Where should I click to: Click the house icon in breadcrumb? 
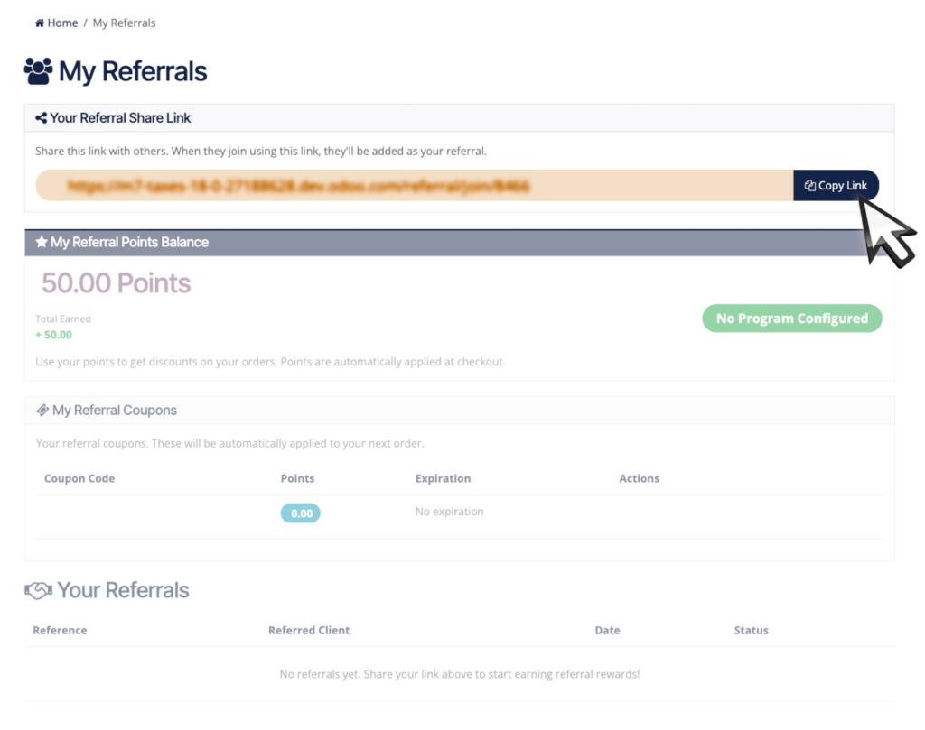pos(40,23)
